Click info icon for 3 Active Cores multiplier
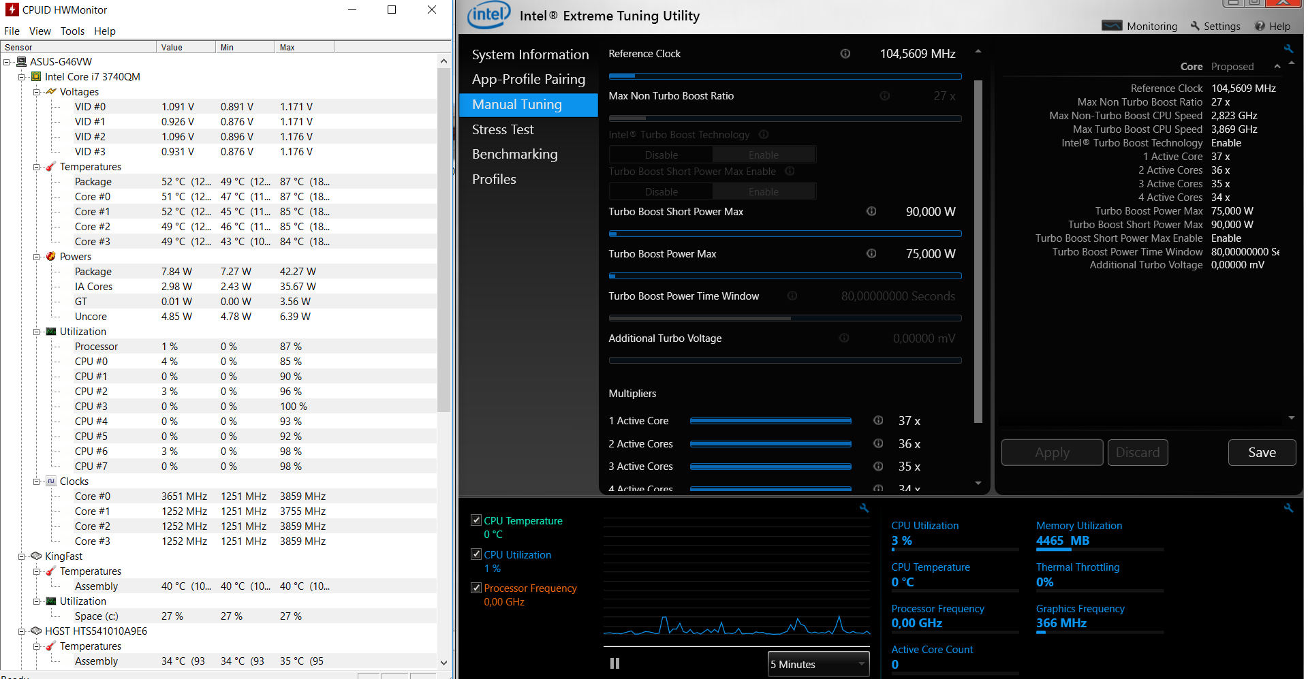Screen dimensions: 1308x679 pyautogui.click(x=878, y=466)
